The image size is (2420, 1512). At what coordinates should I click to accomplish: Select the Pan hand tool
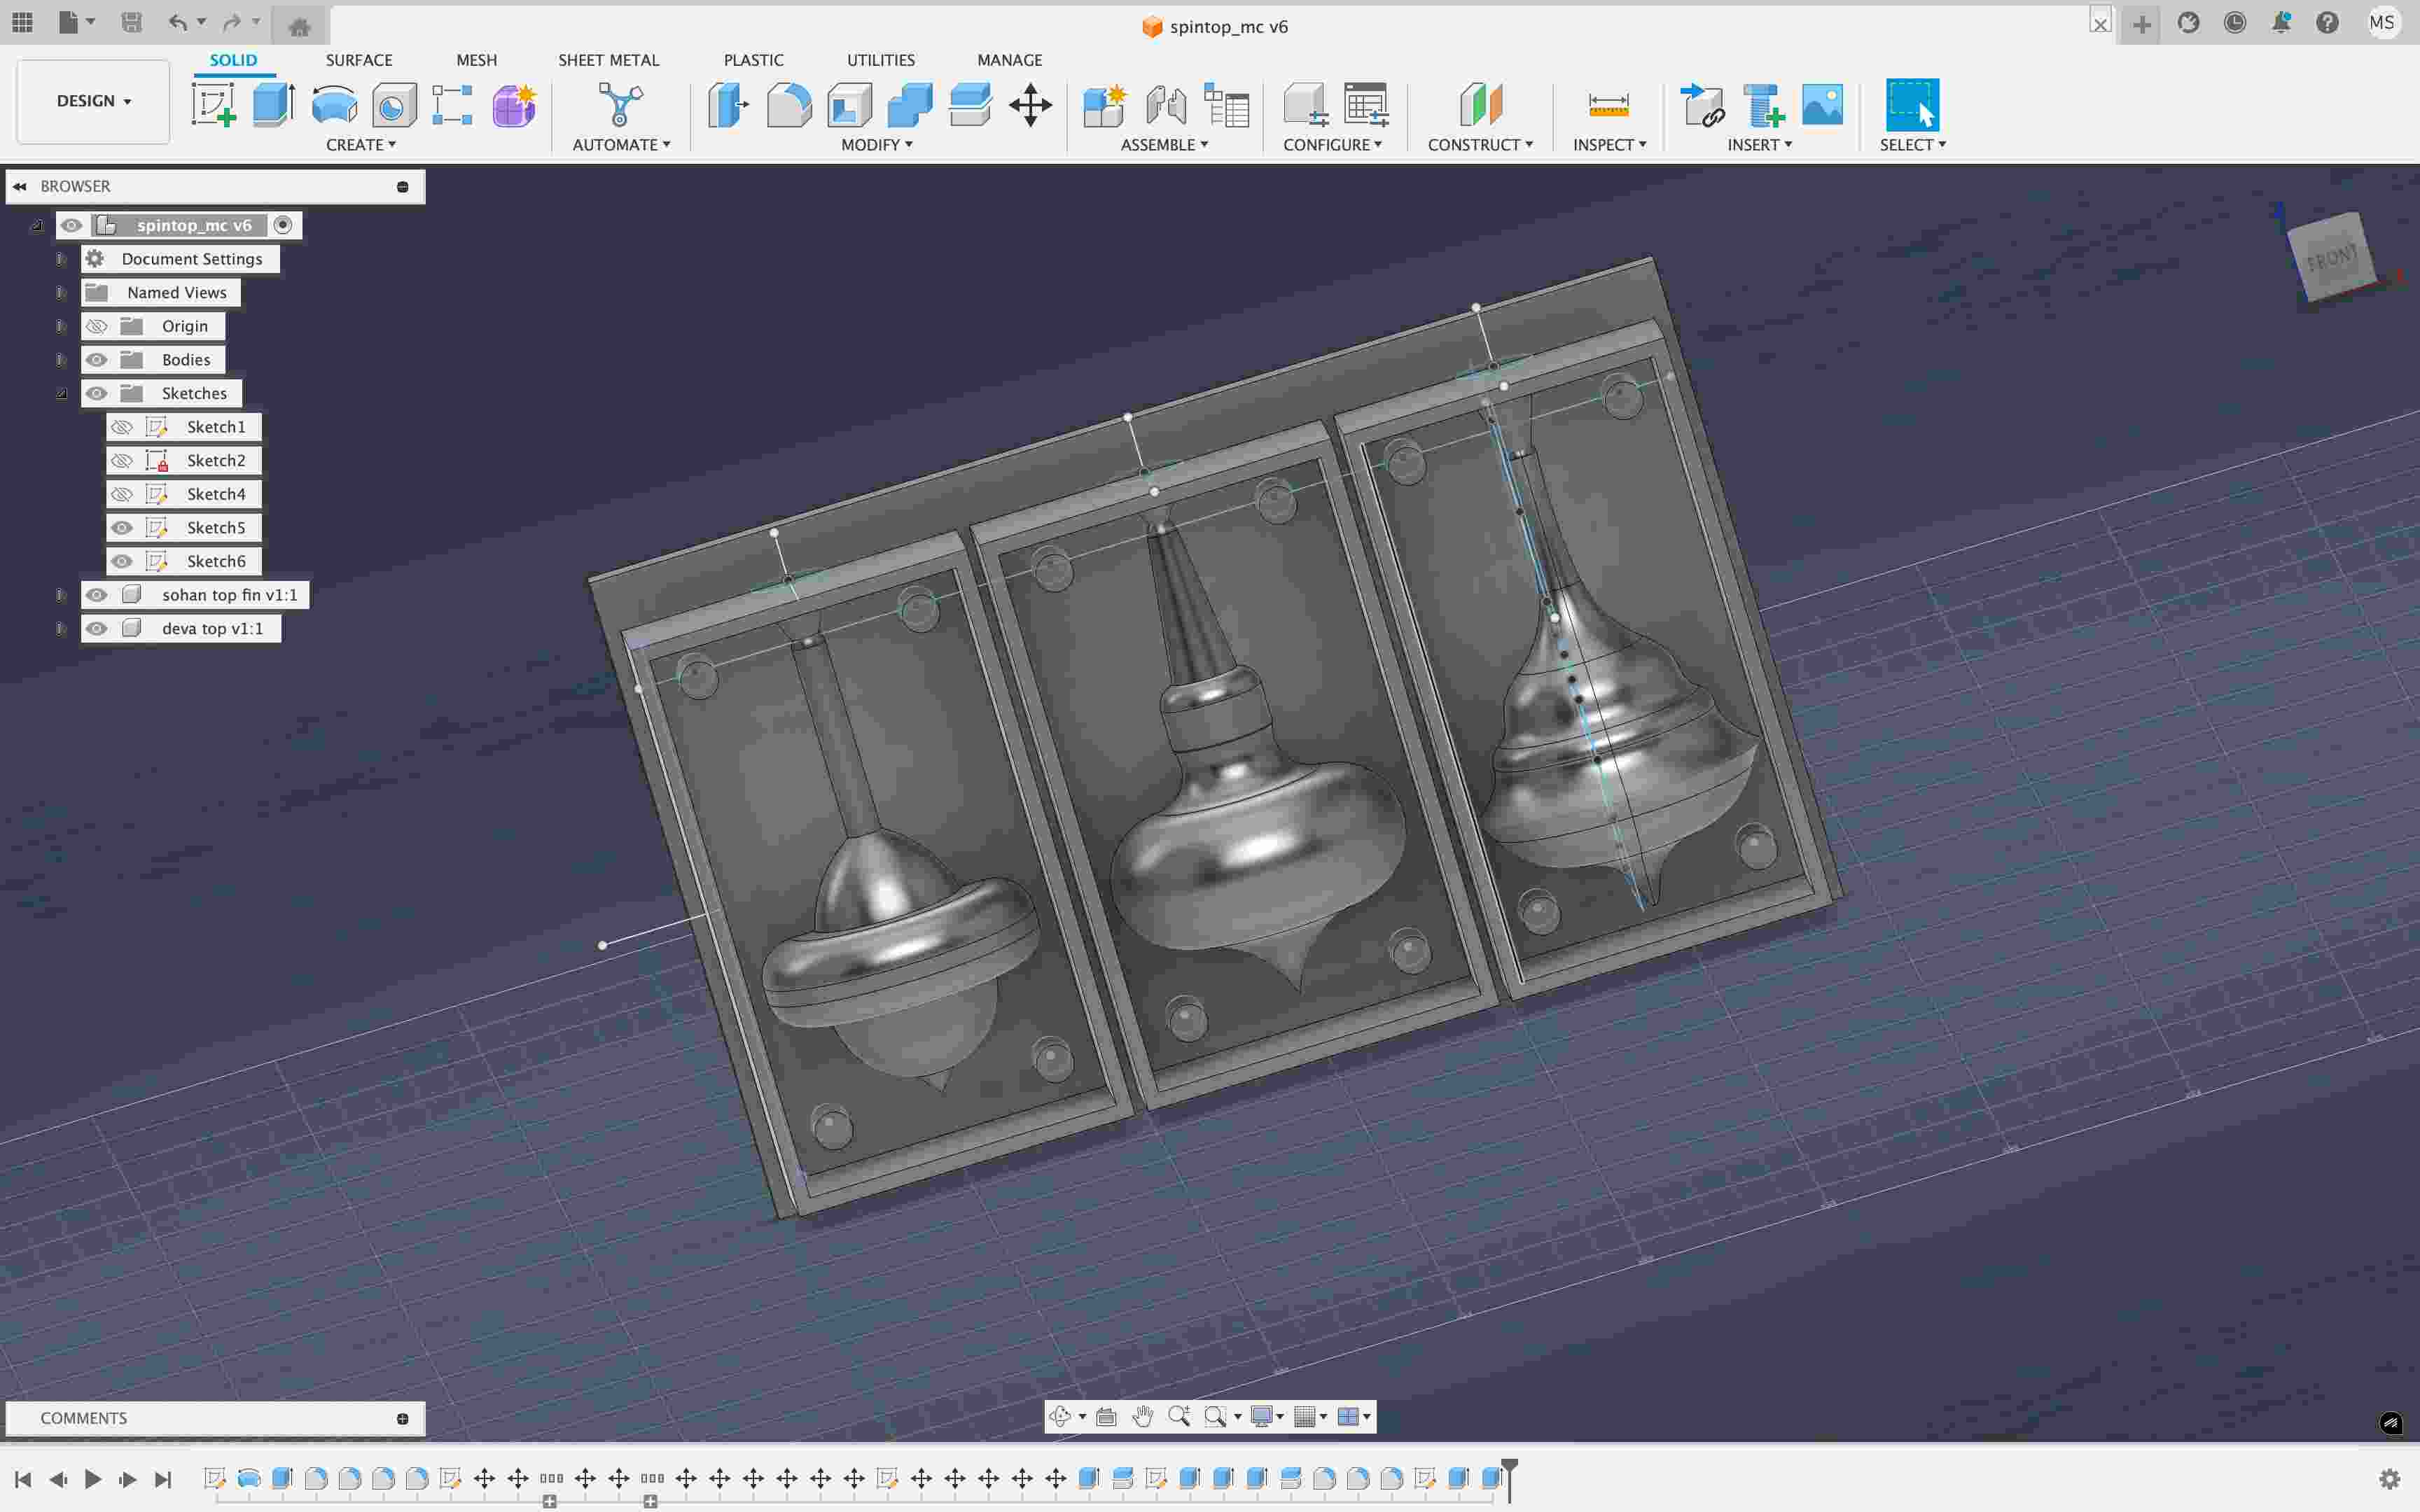pyautogui.click(x=1143, y=1416)
